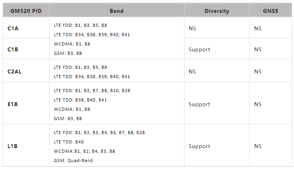Click the C2AL row label
The height and width of the screenshot is (171, 294).
[15, 72]
